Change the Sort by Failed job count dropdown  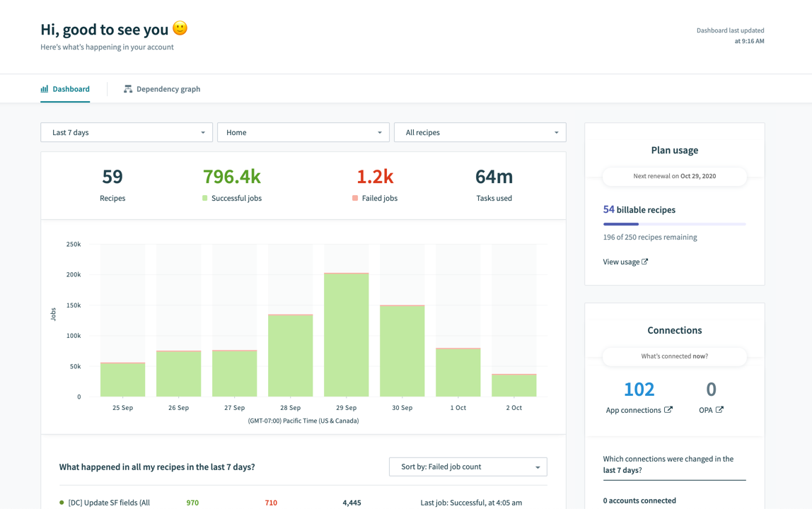coord(468,467)
